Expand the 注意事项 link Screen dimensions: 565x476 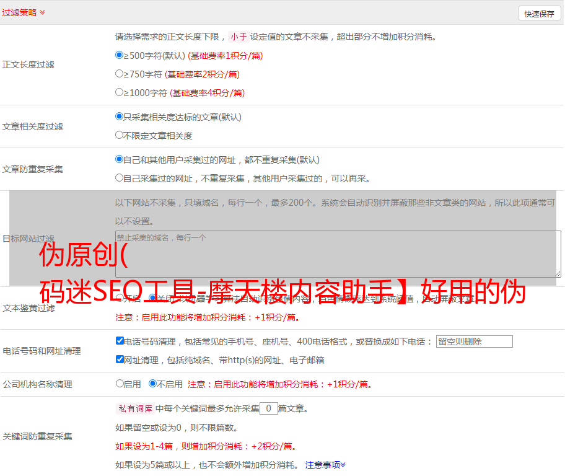[x=325, y=465]
